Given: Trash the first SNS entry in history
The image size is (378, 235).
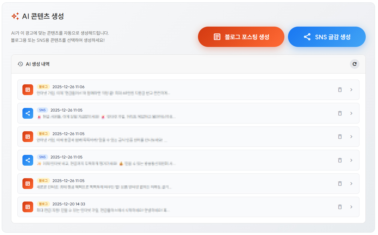Looking at the screenshot, I should click(x=340, y=113).
